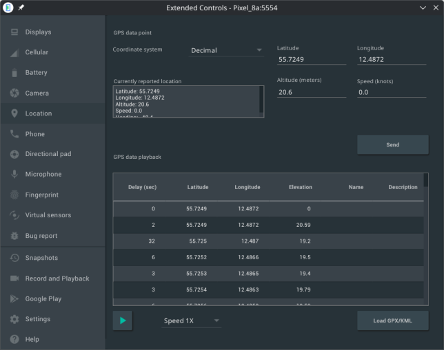Click the Virtual sensors icon
The image size is (444, 350).
pos(14,215)
